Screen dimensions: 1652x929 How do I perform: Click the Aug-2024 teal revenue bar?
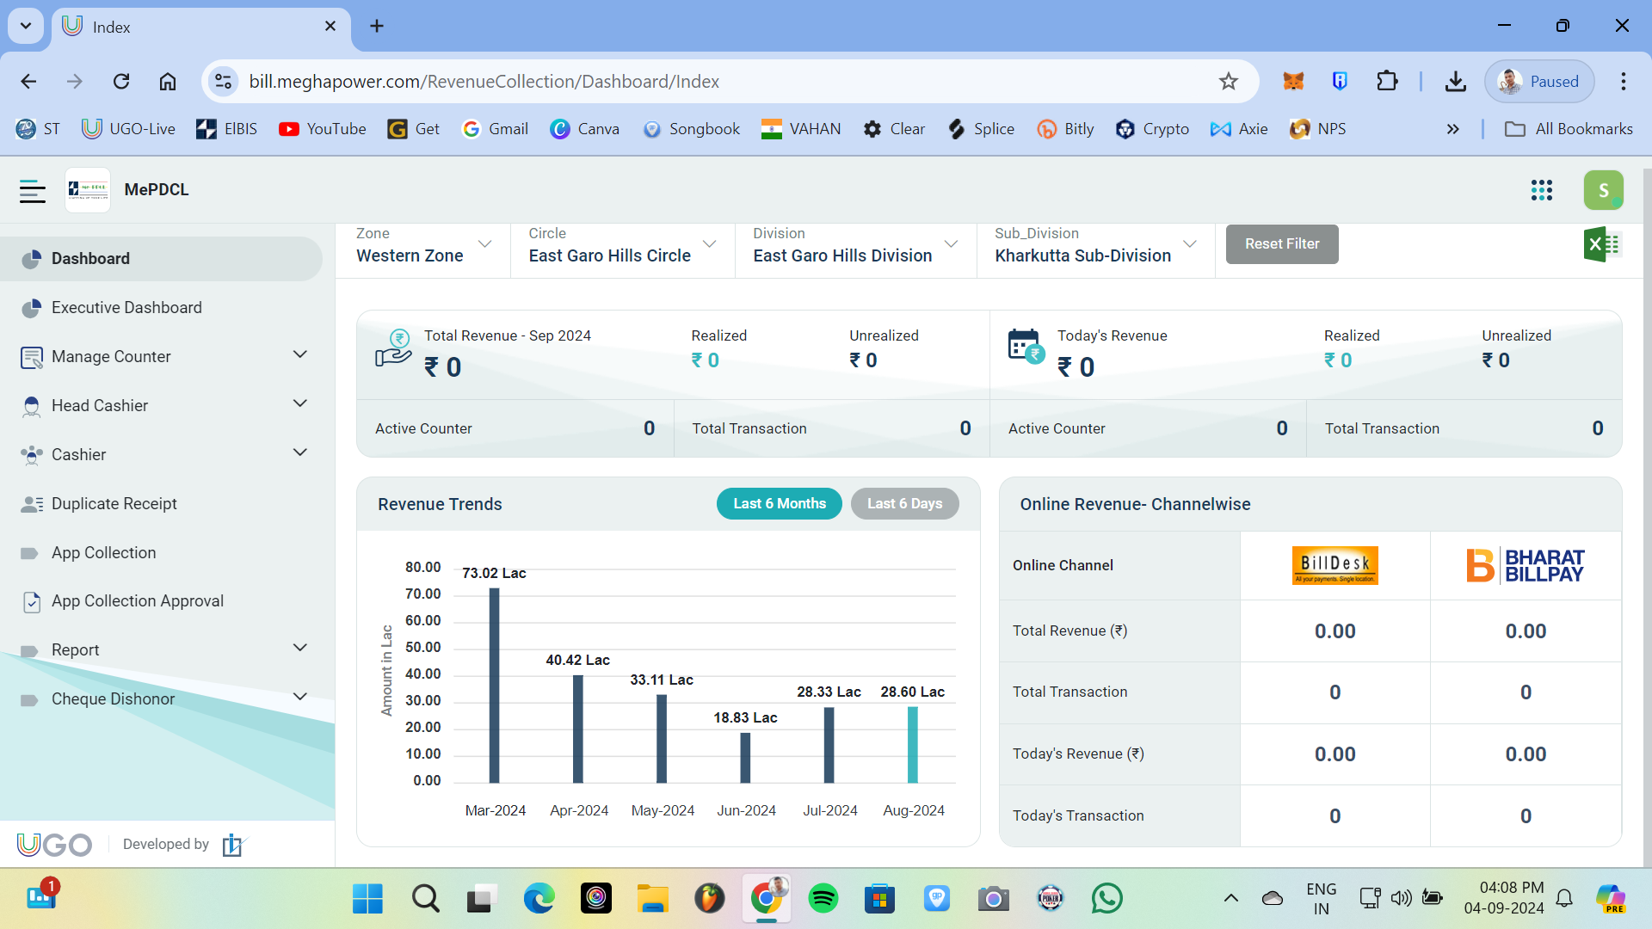pyautogui.click(x=912, y=745)
